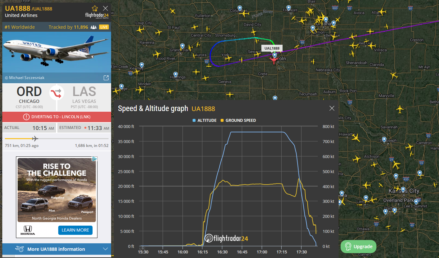Select yellow aircraft just below Cameron

coord(410,147)
